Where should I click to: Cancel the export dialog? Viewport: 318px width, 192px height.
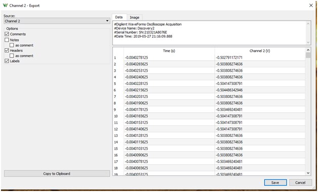click(300, 182)
